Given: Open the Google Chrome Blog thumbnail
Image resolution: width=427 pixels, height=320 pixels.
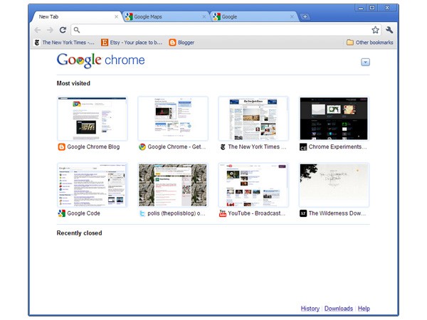Looking at the screenshot, I should 92,119.
